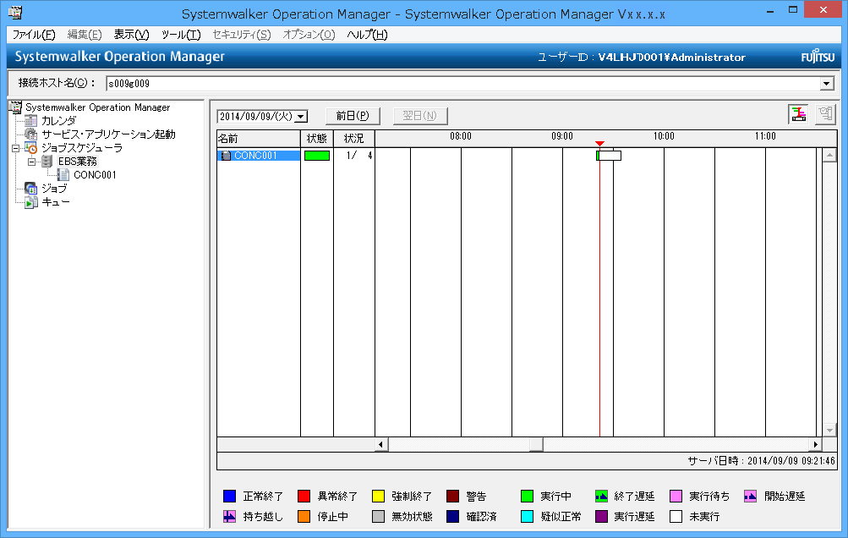Click the 疑似正常 cyan legend swatch
Viewport: 848px width, 538px height.
527,516
